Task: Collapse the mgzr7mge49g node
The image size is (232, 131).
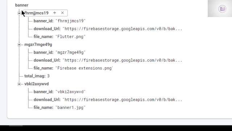Action: click(x=19, y=45)
